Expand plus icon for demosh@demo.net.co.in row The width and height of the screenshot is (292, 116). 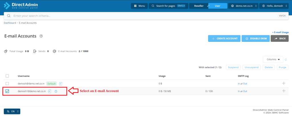point(284,83)
